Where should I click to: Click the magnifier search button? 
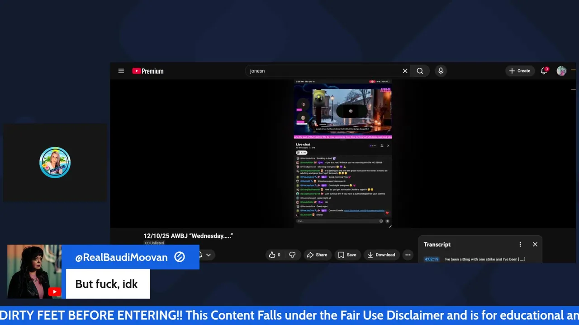click(420, 71)
